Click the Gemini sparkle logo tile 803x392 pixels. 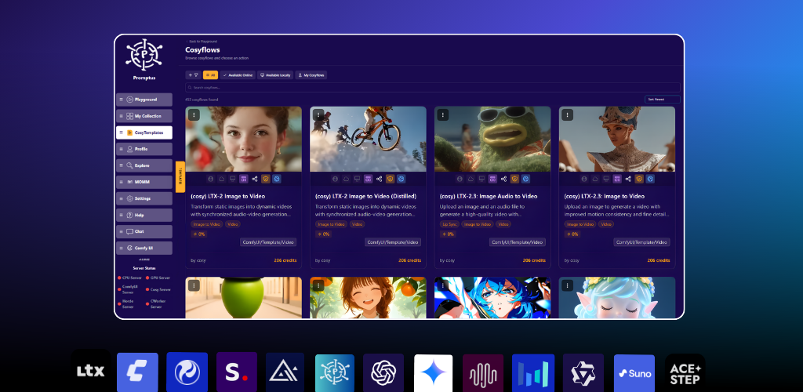coord(433,374)
